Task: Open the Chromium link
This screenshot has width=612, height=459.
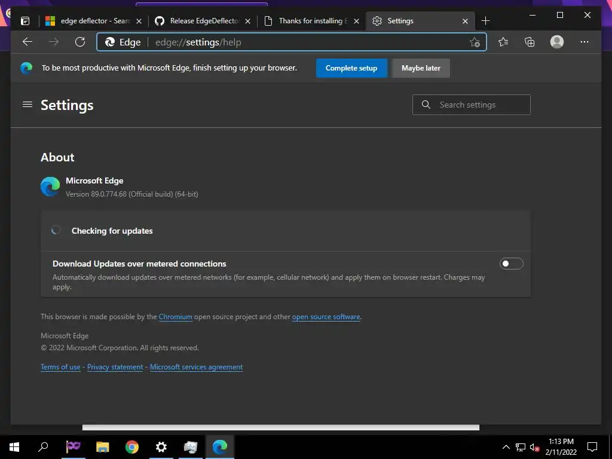Action: 175,317
